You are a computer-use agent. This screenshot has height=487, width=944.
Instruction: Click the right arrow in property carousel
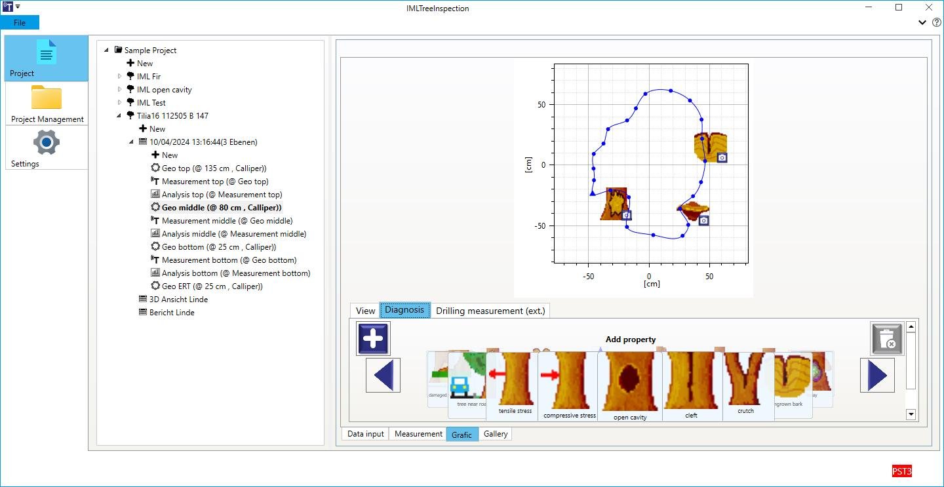877,376
